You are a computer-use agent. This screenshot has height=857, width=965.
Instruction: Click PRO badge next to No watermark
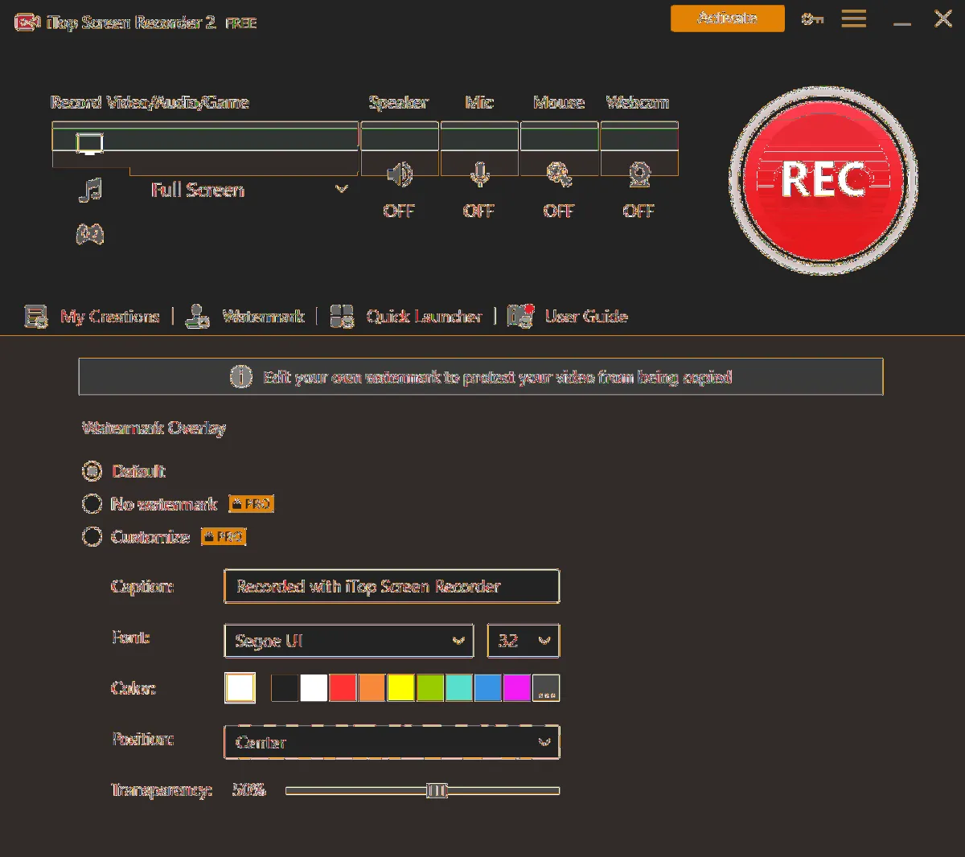point(252,504)
